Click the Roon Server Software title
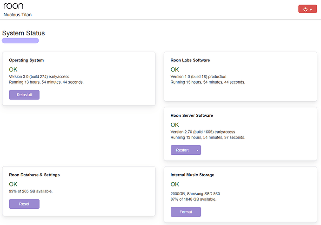This screenshot has height=225, width=321. click(192, 115)
